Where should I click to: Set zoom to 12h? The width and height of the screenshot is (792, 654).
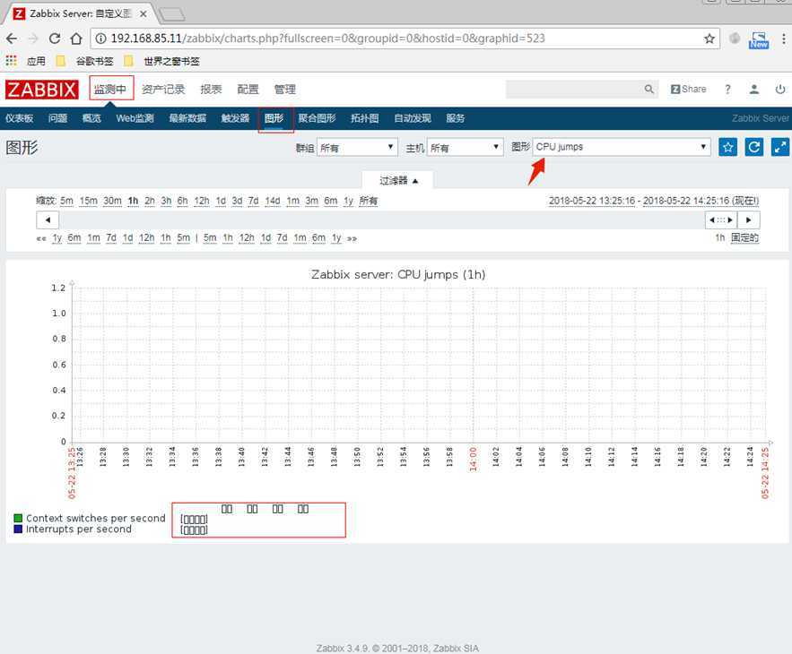(x=202, y=201)
